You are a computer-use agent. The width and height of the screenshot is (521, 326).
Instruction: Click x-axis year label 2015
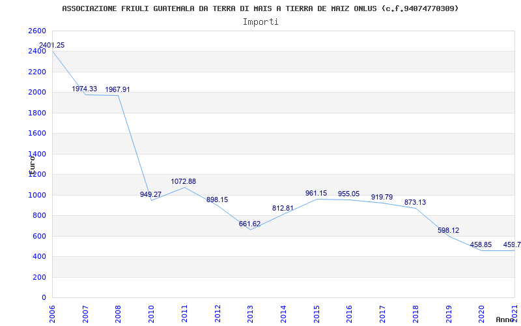click(317, 314)
